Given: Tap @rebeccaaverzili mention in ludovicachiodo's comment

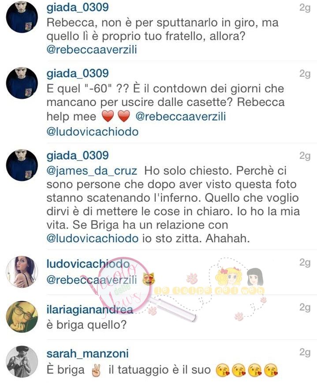Looking at the screenshot, I should pos(92,280).
